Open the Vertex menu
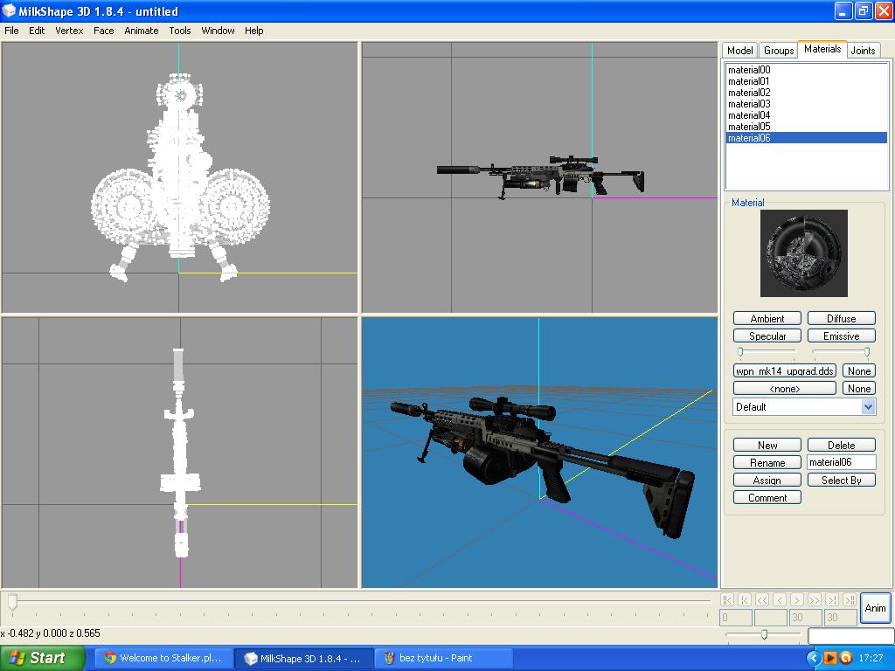This screenshot has width=895, height=671. point(69,31)
